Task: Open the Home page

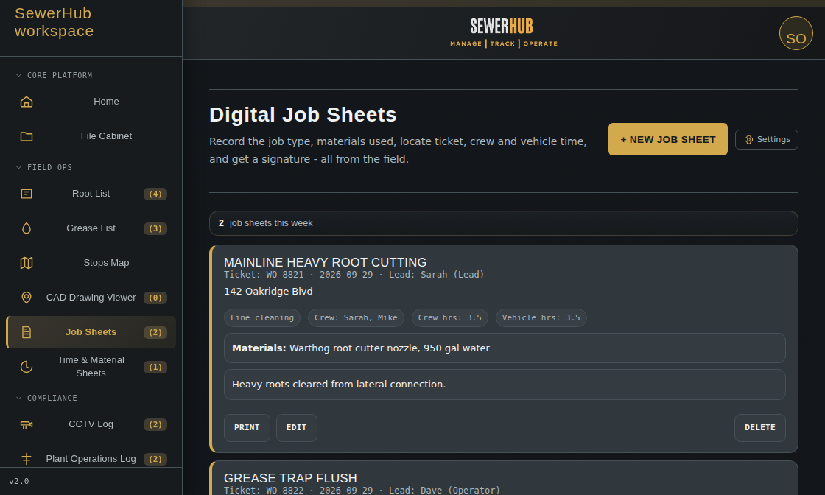Action: click(91, 102)
